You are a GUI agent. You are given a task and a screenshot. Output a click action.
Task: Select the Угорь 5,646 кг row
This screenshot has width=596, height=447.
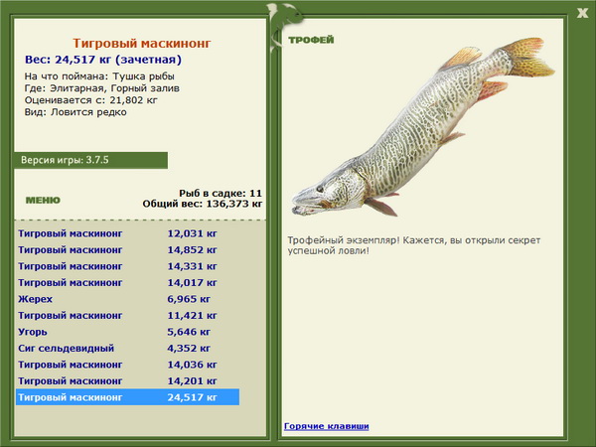coord(127,332)
